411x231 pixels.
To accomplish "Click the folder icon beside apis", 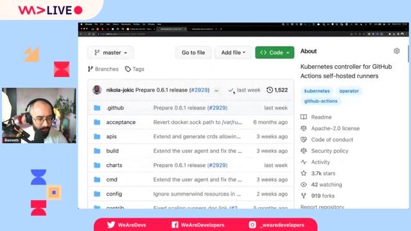I will (x=97, y=137).
